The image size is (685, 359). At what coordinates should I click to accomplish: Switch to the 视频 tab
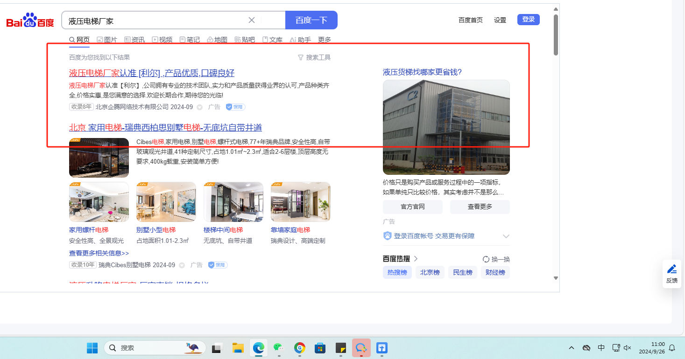click(x=162, y=40)
